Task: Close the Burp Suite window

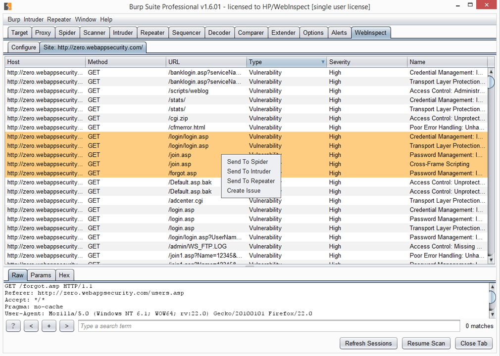Action: click(x=487, y=5)
